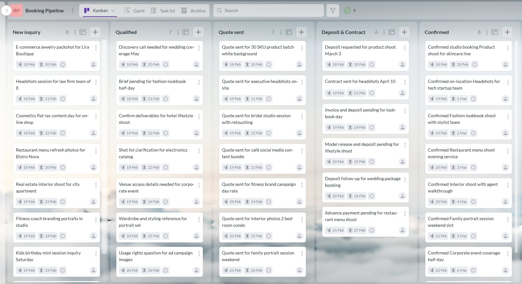Open the New inquiry column options menu
This screenshot has width=522, height=284.
75,32
